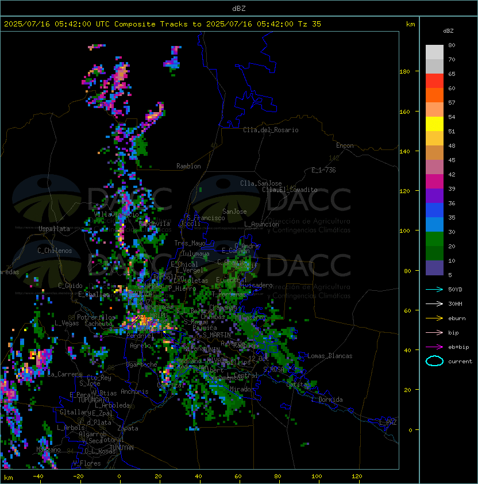Screen dimensions: 478x484
Task: Click the 'L_Asuncion' map label
Action: click(261, 224)
